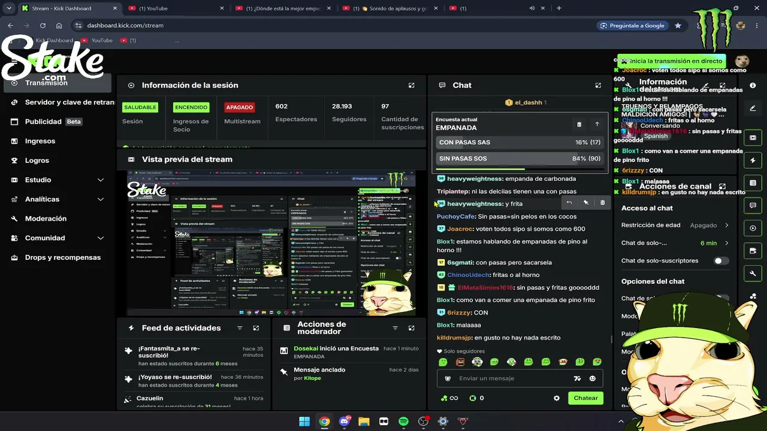The width and height of the screenshot is (767, 431).
Task: Reply to heavyweightness's 'y frita' message
Action: [569, 203]
